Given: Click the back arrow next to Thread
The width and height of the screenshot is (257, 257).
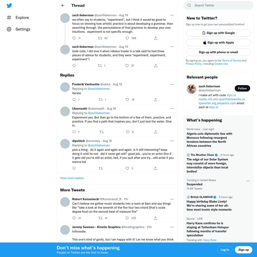Looking at the screenshot, I should coord(63,5).
